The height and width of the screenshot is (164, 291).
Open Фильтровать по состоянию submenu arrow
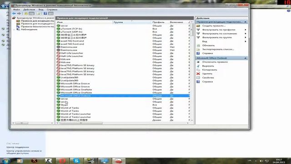tap(246, 34)
